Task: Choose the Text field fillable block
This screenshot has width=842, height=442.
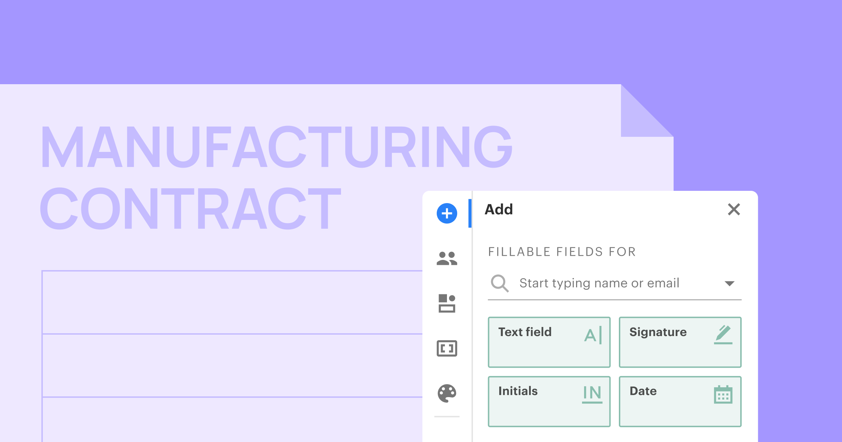Action: (549, 342)
